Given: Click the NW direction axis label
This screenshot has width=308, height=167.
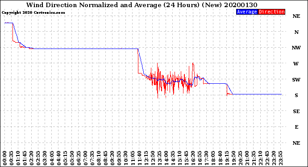Looking at the screenshot, I should (296, 48).
